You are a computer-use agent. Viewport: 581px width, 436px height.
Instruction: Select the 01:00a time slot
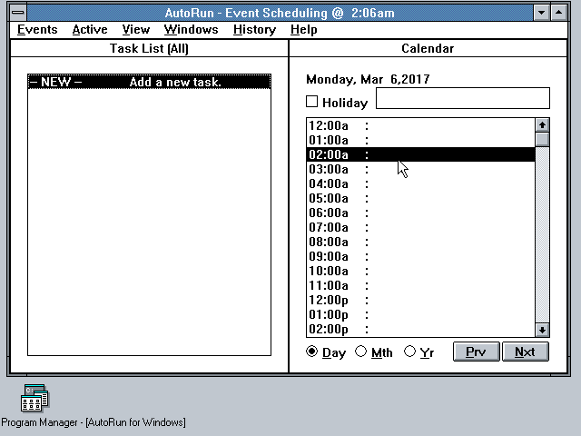[421, 140]
